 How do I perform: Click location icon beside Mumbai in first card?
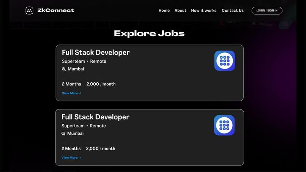[64, 69]
